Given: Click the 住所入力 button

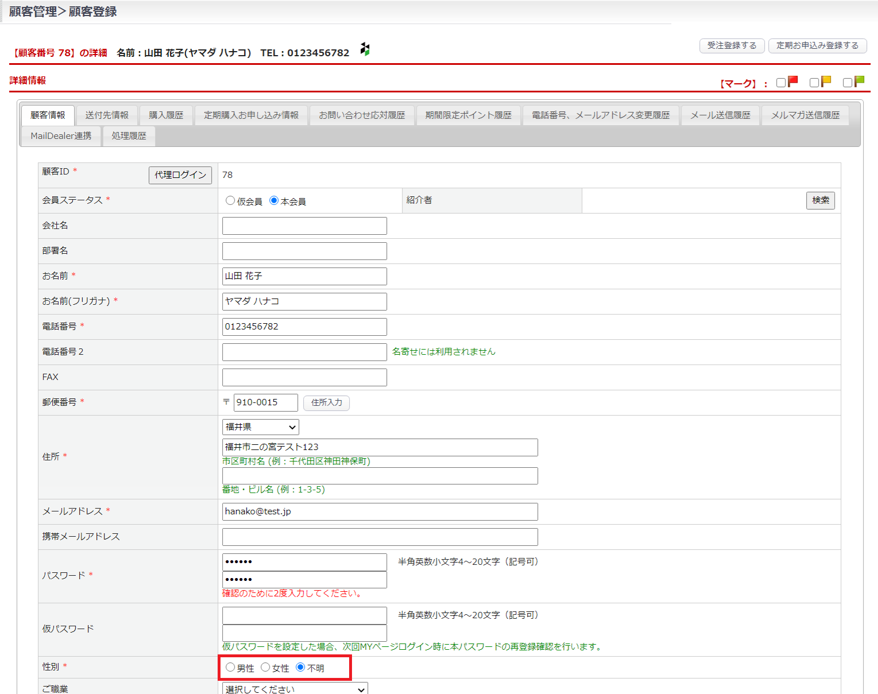Looking at the screenshot, I should pyautogui.click(x=326, y=402).
